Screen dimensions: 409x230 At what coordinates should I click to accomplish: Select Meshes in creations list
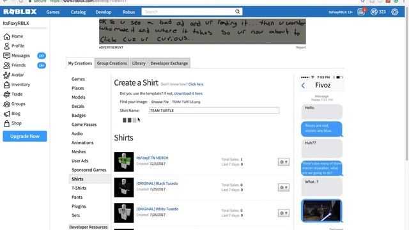[79, 151]
